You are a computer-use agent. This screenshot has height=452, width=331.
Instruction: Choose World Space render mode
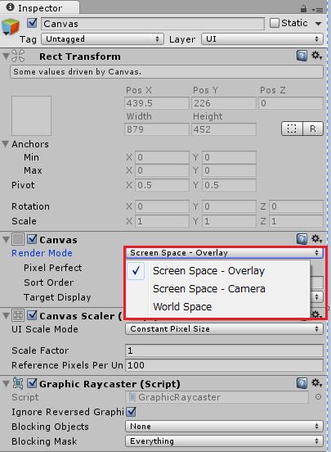[182, 306]
